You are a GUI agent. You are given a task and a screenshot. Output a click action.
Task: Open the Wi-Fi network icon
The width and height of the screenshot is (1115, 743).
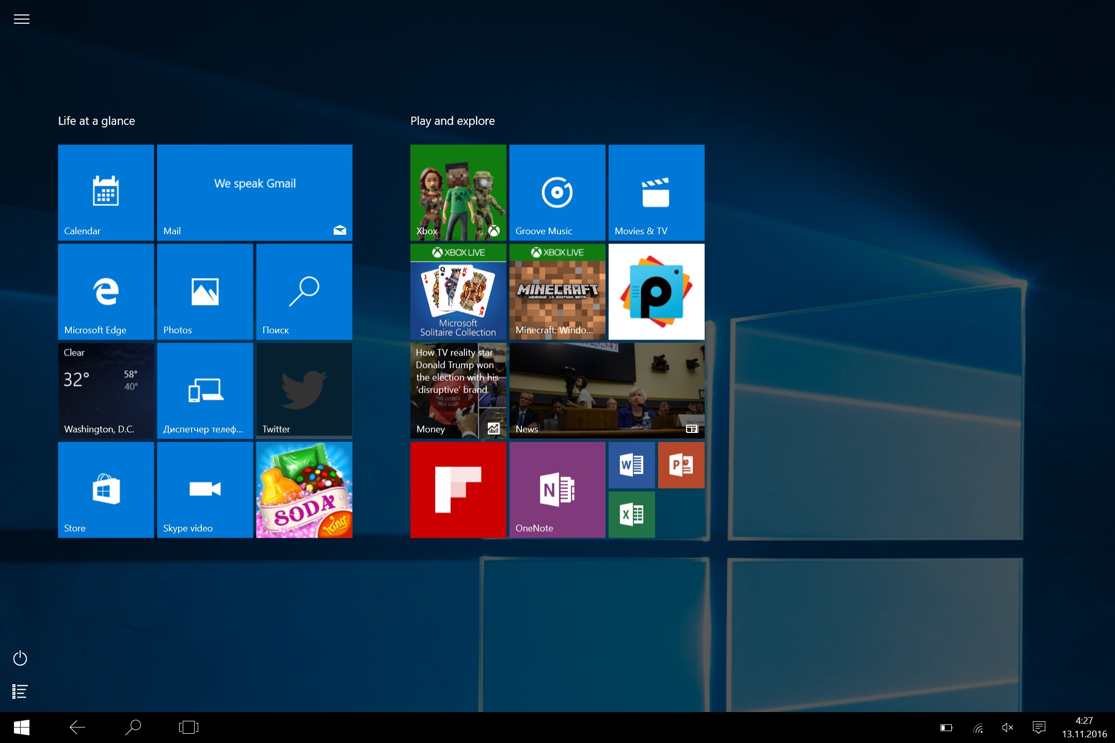tap(978, 728)
